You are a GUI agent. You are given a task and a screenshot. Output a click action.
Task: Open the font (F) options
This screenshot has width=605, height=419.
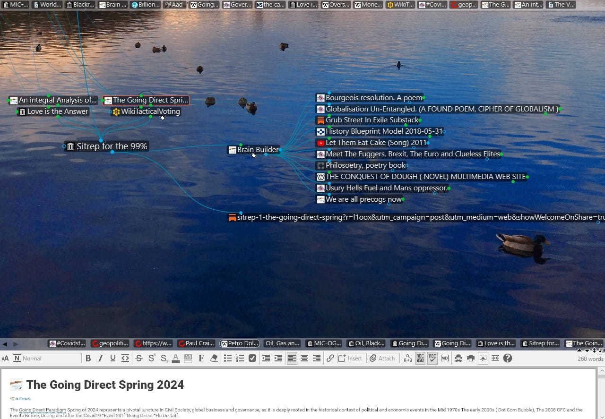(x=201, y=358)
